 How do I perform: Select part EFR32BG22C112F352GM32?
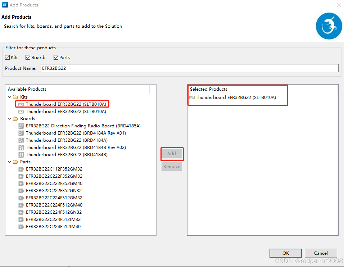click(x=54, y=169)
